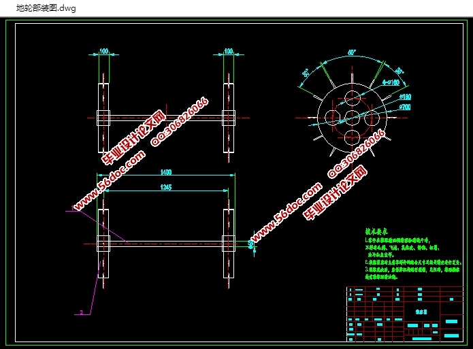Select the φ700 diameter callout

[405, 107]
